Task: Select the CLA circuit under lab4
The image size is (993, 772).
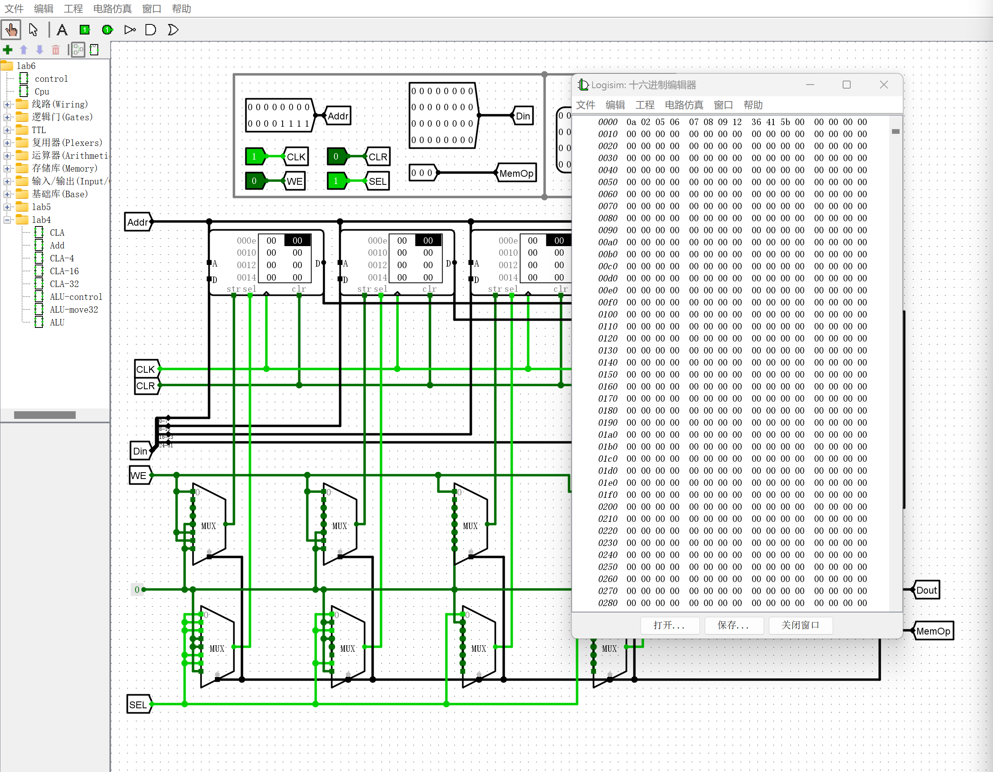Action: [x=57, y=233]
